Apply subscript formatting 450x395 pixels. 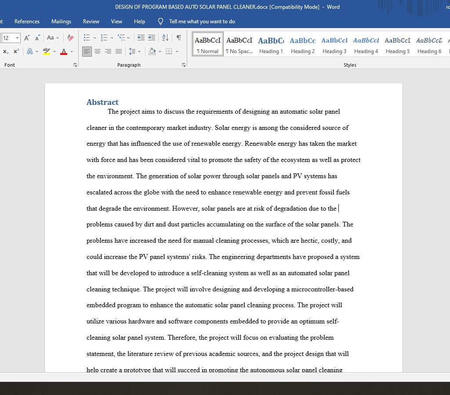[x=5, y=51]
